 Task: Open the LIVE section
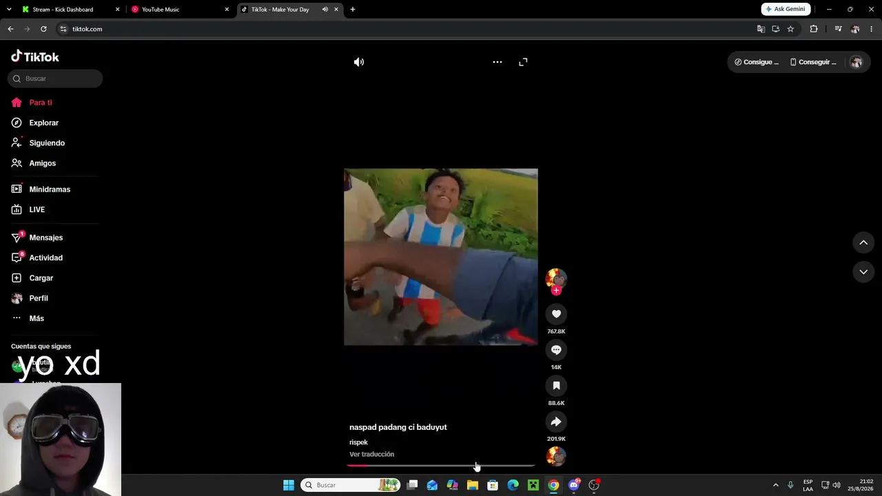pos(37,209)
